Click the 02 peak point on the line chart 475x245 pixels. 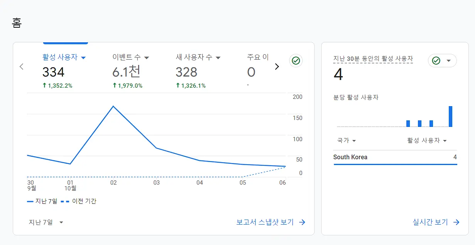tap(113, 106)
